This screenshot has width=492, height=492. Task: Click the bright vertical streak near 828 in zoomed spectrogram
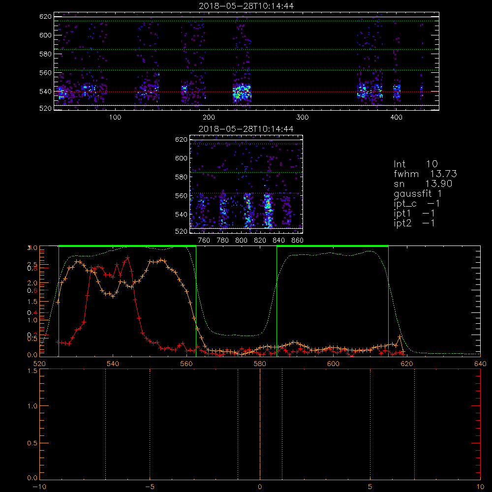tap(268, 211)
